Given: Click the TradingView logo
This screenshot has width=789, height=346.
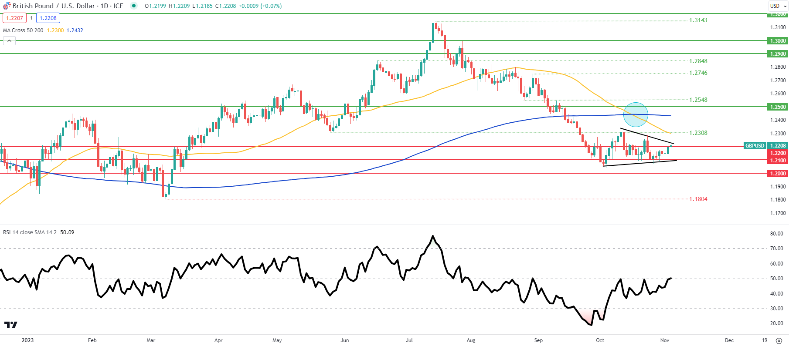Looking at the screenshot, I should (10, 325).
